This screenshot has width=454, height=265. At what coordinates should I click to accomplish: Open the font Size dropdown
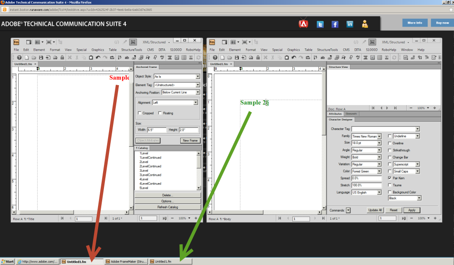379,143
